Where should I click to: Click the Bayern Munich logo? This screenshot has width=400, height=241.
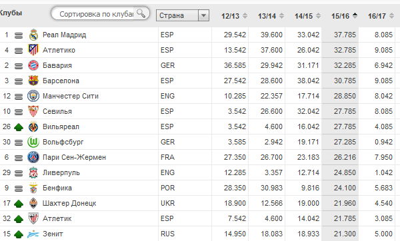33,65
